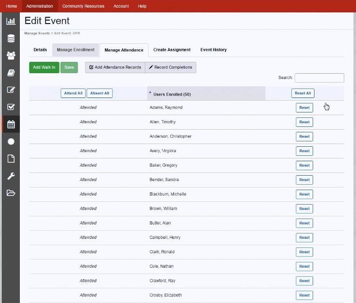The image size is (356, 303).
Task: Open the checkmark checklist sidebar icon
Action: point(11,107)
